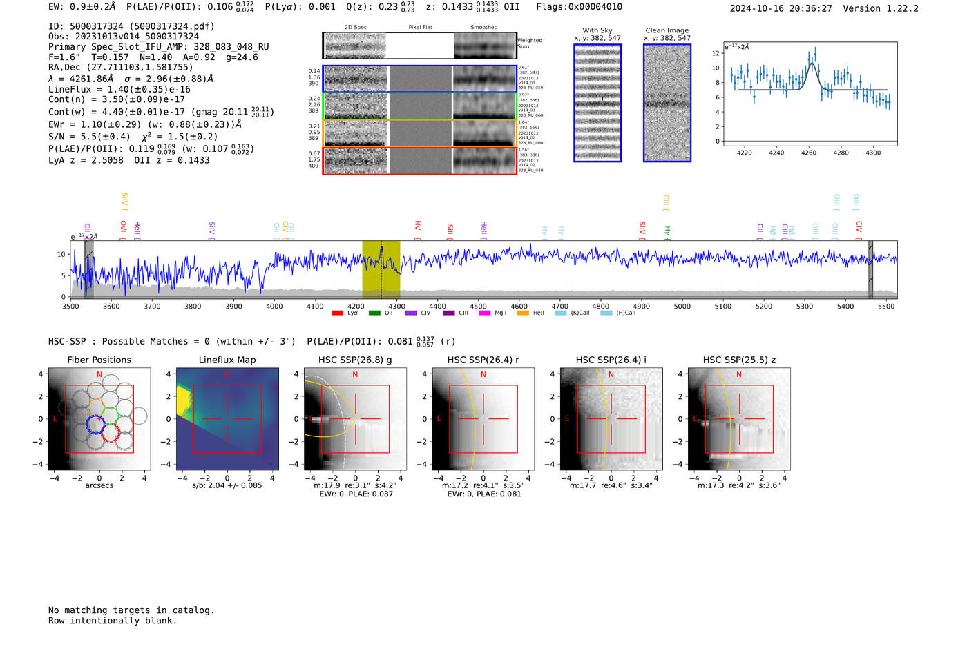Select the red-outlined 2D spectrum row
This screenshot has height=658, width=967.
pyautogui.click(x=419, y=160)
